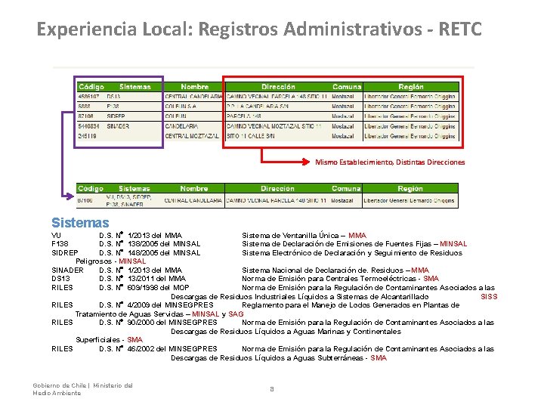Viewport: 544px width, 408px height.
Task: Click 'Sistema de Declaración de Emisiones de Fuentes Fijas'
Action: point(336,244)
